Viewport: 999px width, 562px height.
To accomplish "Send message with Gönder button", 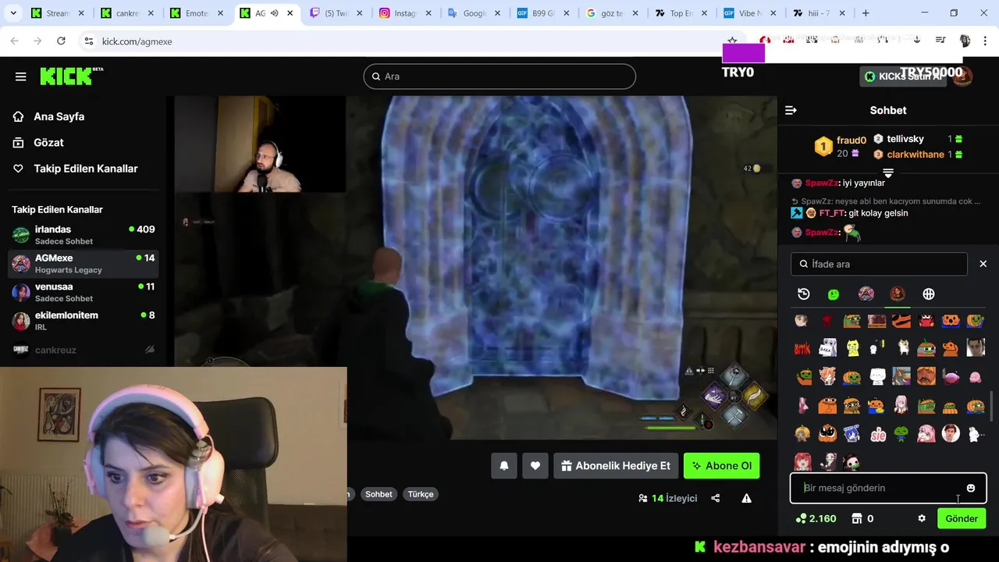I will 962,518.
